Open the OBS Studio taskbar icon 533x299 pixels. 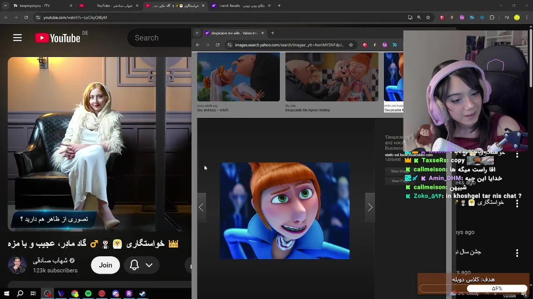(x=47, y=294)
